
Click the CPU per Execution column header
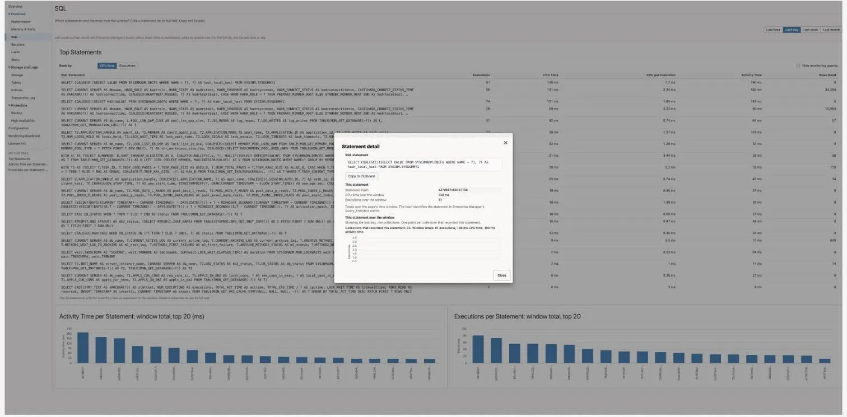(x=660, y=74)
